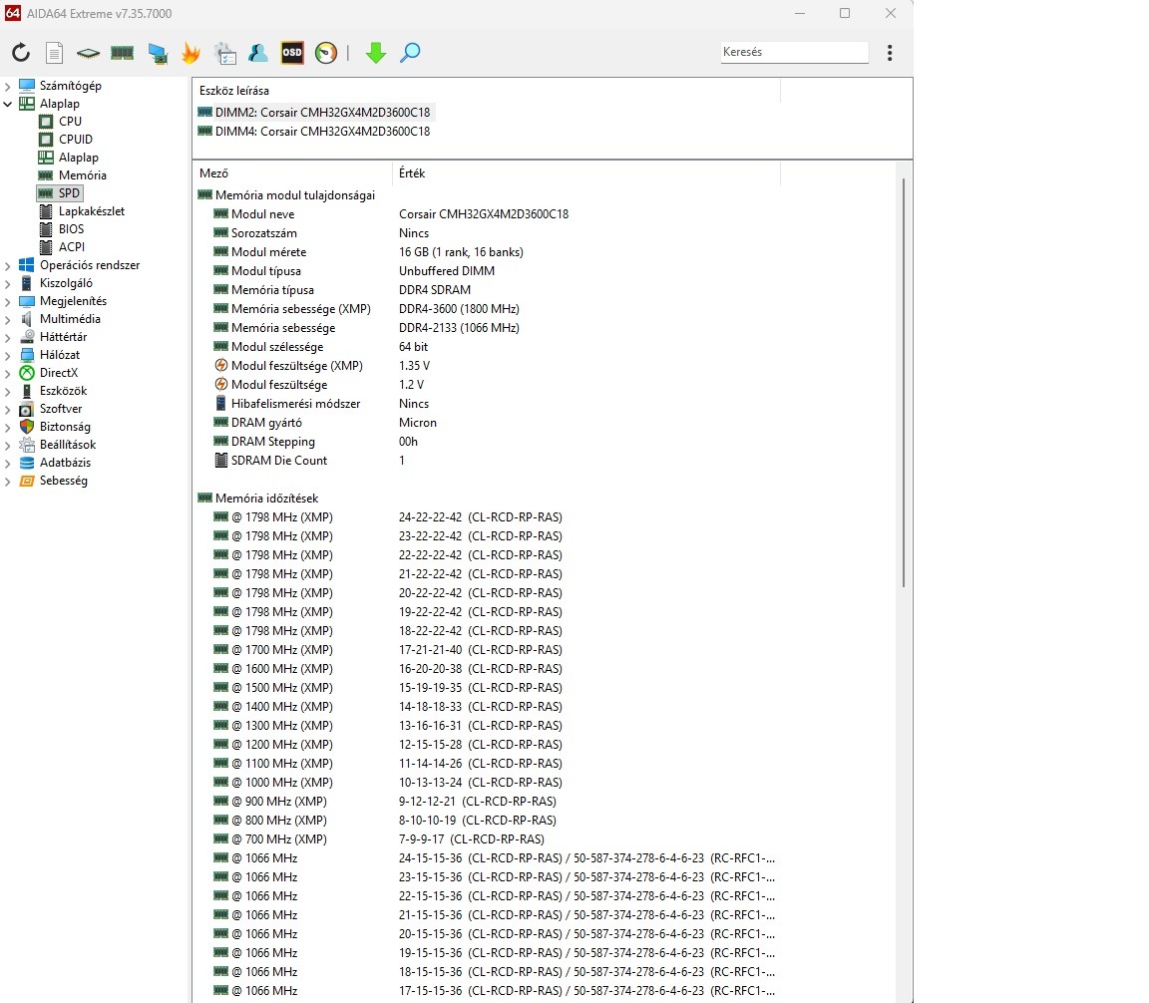This screenshot has width=1149, height=1003.
Task: Select the Modul feszültsége (XMP) row
Action: [487, 366]
